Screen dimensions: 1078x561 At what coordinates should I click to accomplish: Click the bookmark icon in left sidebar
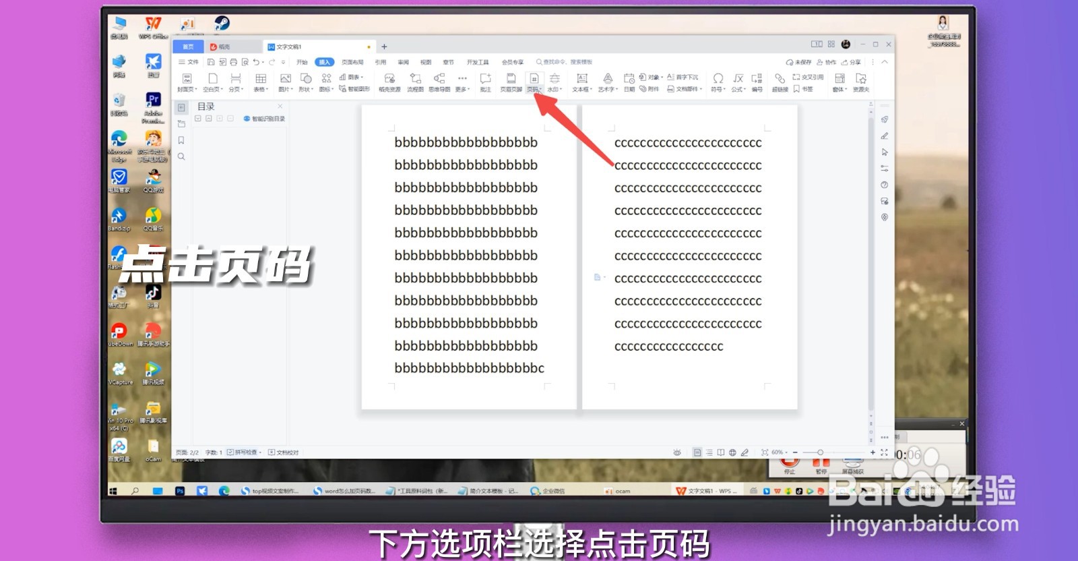coord(181,140)
